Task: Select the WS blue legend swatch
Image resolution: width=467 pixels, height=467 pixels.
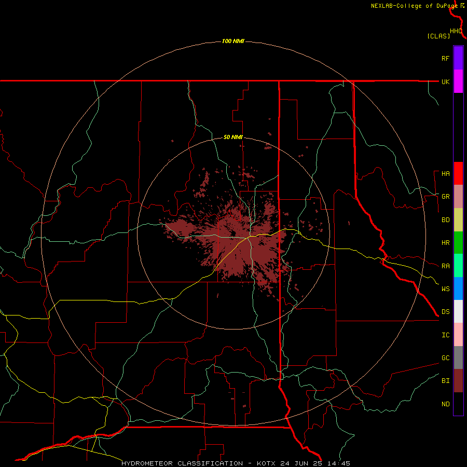Action: point(458,289)
